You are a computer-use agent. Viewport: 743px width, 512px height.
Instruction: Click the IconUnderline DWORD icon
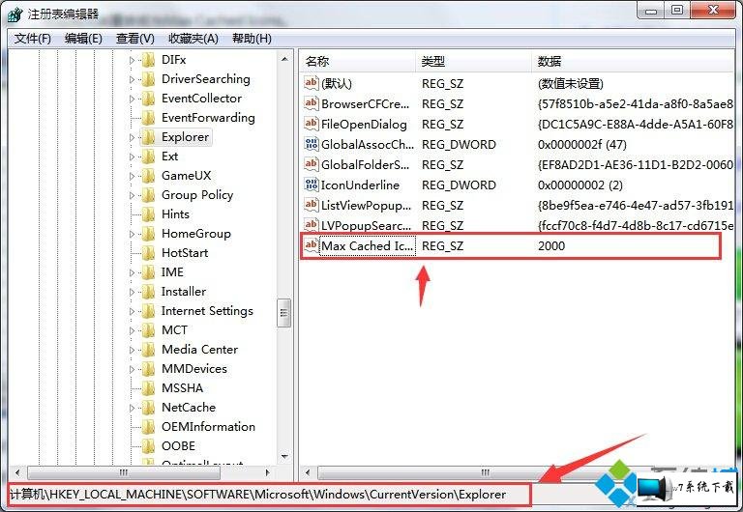click(312, 185)
